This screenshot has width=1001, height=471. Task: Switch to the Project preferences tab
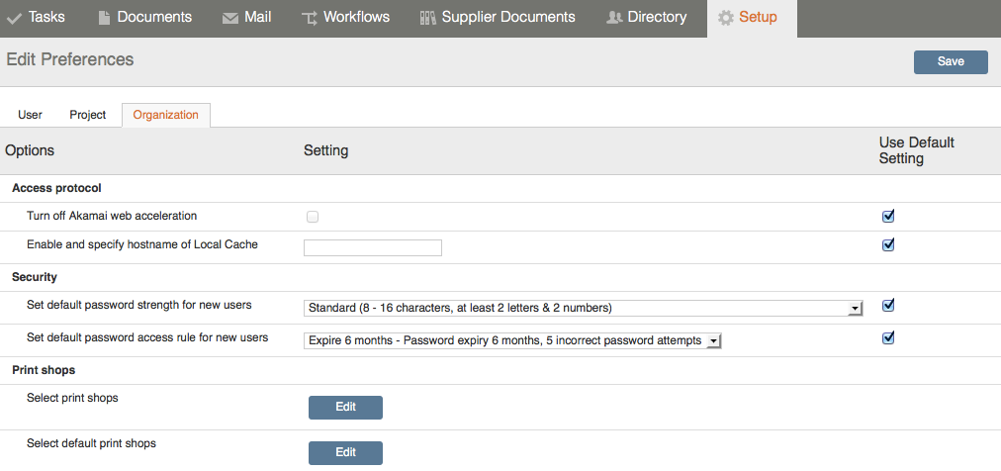87,115
